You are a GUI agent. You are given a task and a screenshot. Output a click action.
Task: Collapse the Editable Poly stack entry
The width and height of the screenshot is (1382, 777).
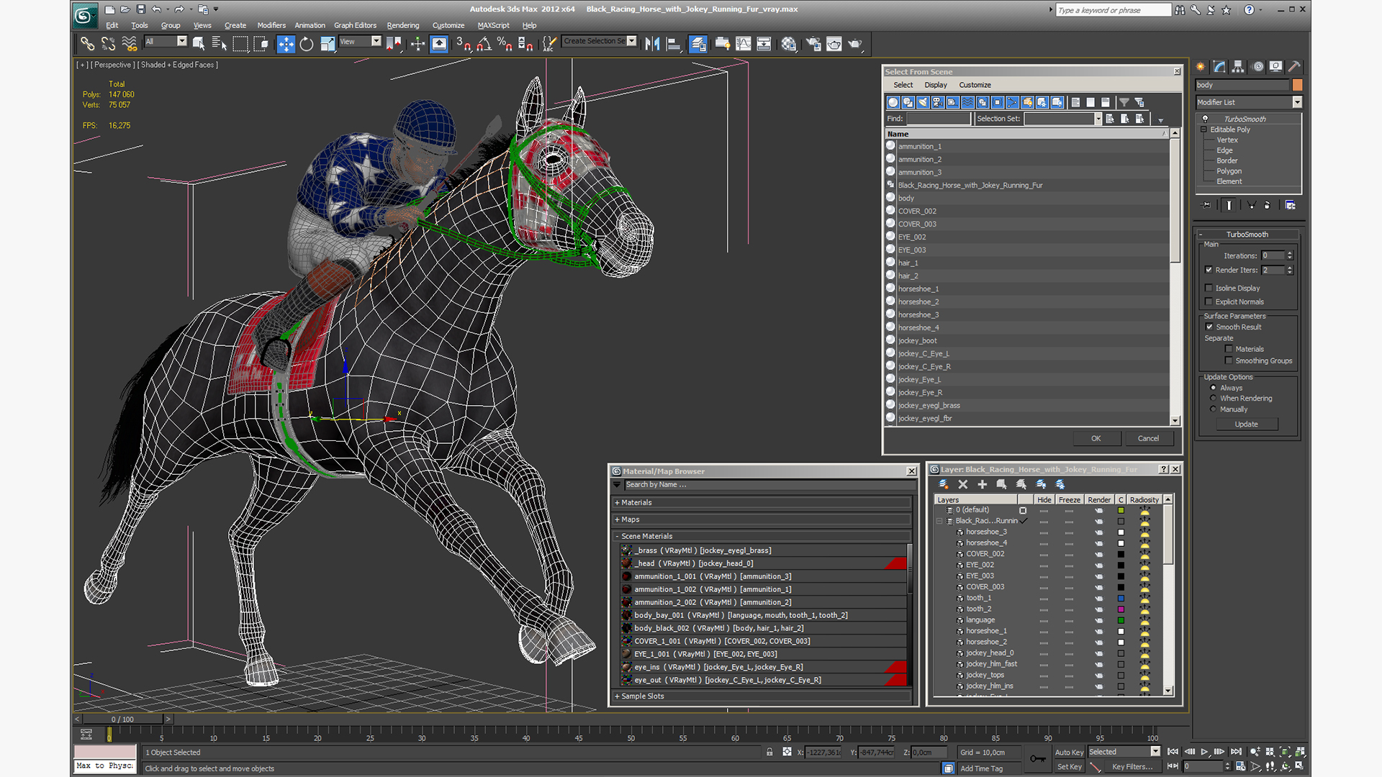point(1203,129)
